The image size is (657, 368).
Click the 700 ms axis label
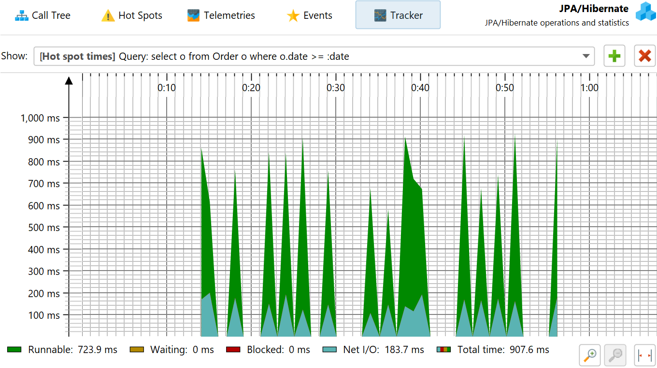coord(44,184)
